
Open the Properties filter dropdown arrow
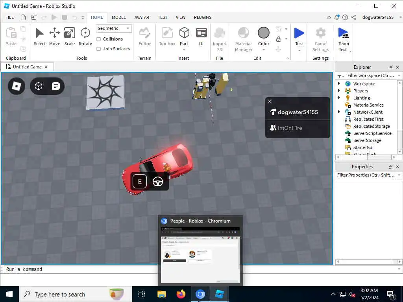tap(399, 175)
